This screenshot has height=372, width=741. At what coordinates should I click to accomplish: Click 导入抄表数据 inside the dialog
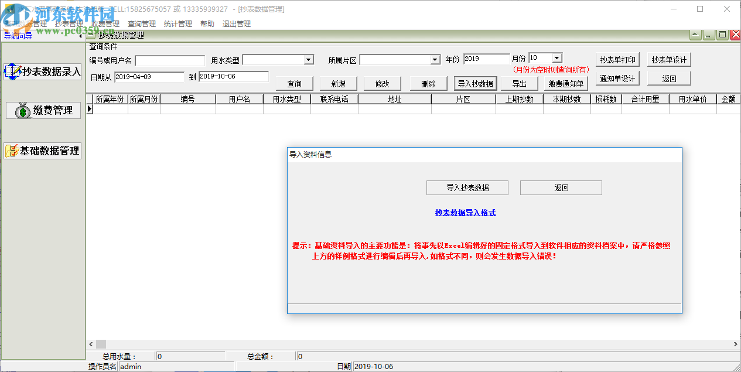(467, 187)
